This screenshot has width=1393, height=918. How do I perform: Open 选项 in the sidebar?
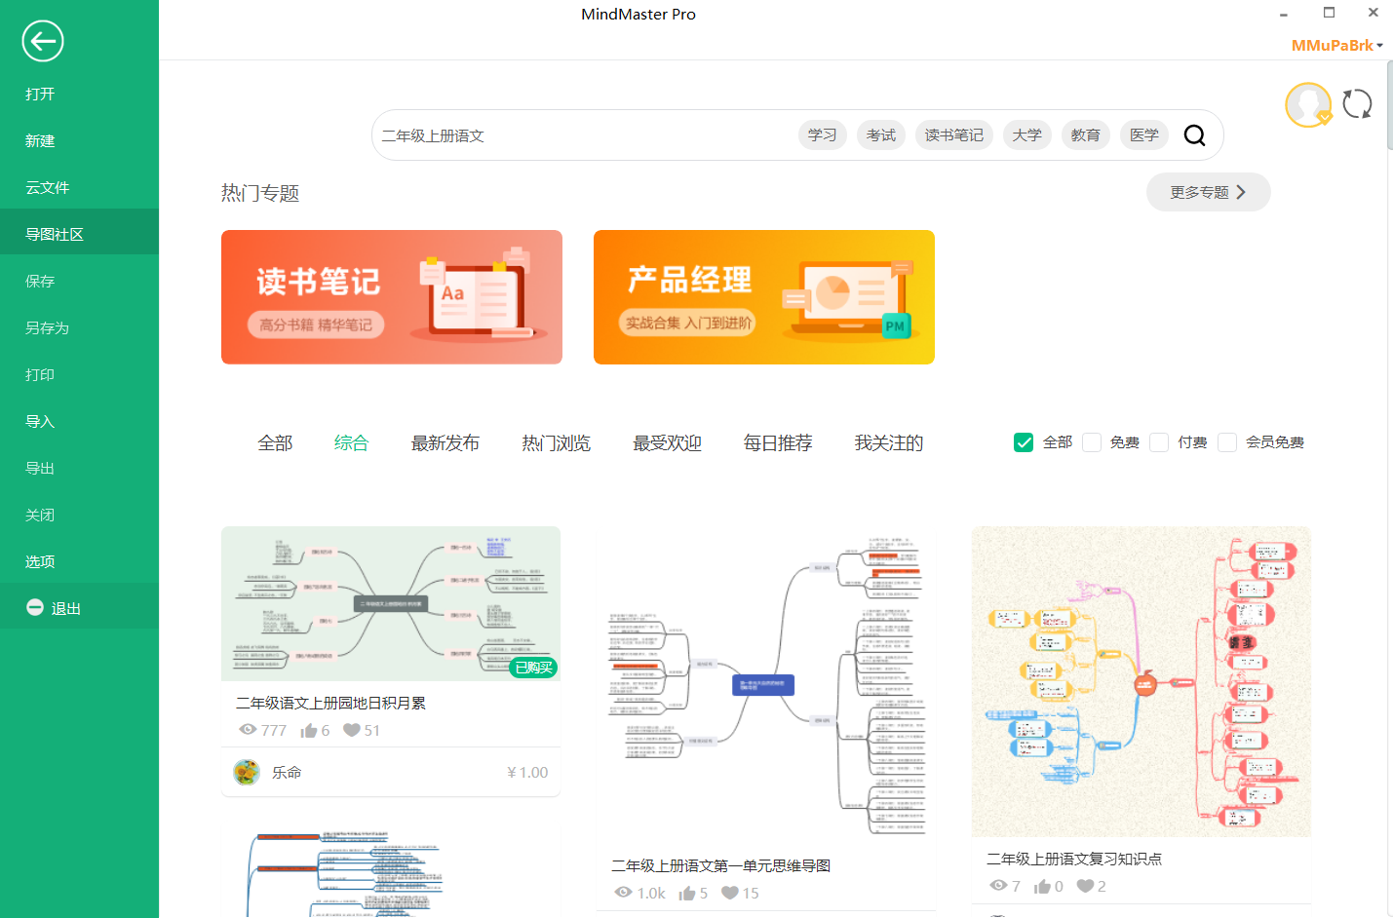point(79,561)
